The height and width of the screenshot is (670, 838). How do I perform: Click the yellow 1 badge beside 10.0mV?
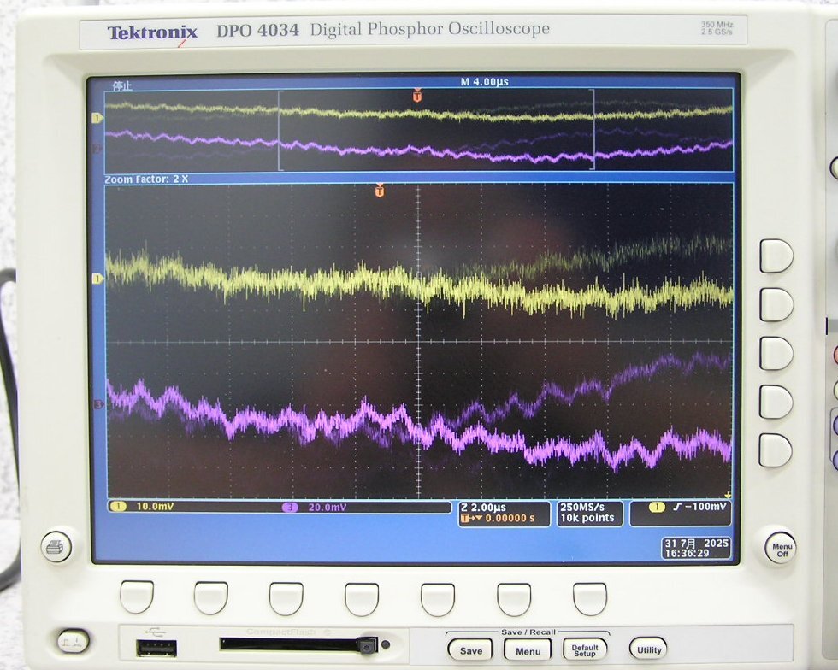click(118, 506)
